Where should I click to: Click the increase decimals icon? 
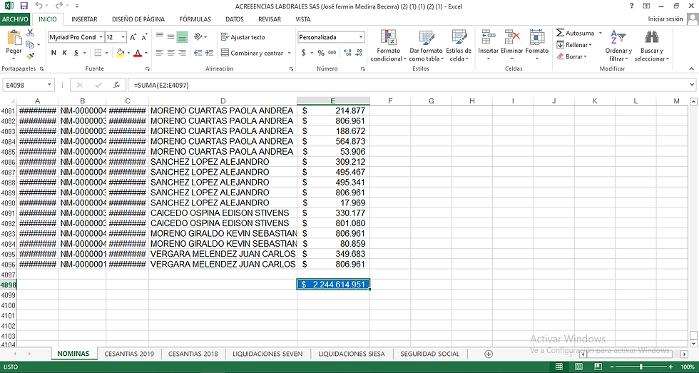click(x=348, y=53)
